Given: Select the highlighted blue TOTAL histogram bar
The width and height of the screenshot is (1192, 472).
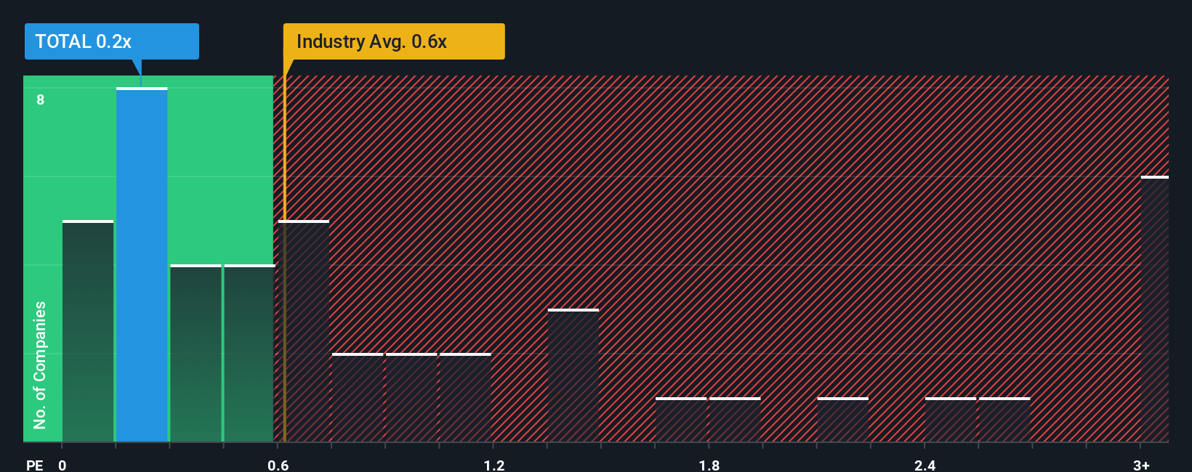Looking at the screenshot, I should point(142,264).
